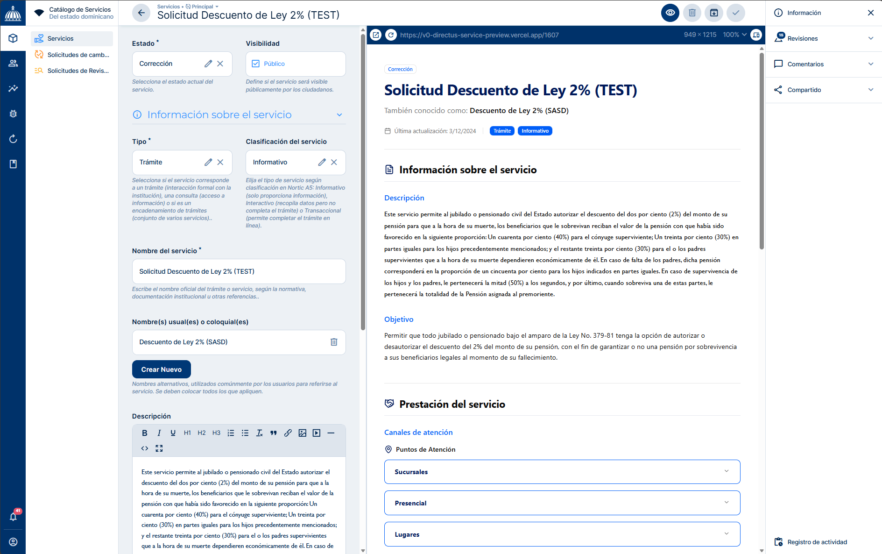Toggle fullscreen mode in description editor
Image resolution: width=882 pixels, height=554 pixels.
[159, 448]
